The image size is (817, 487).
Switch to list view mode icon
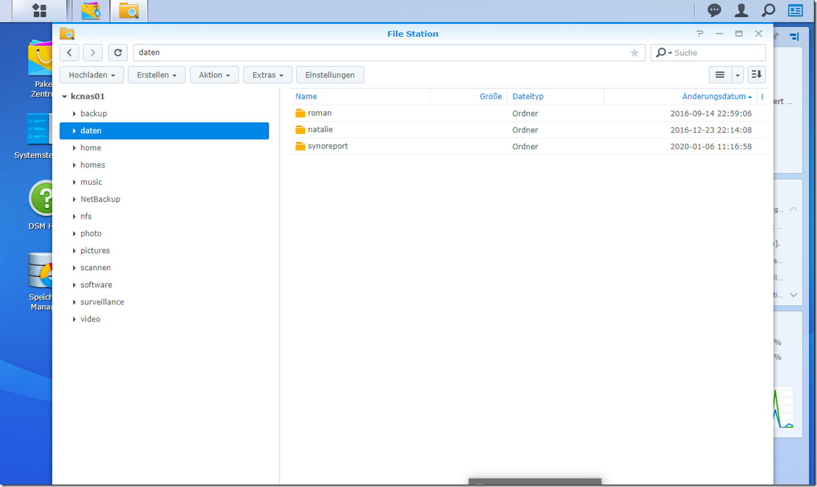click(x=720, y=75)
